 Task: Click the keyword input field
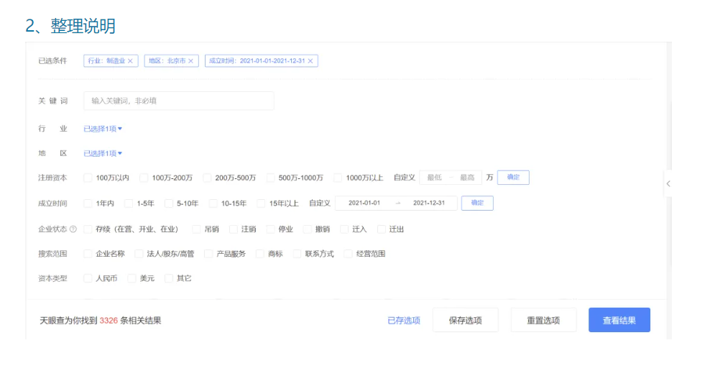point(179,101)
